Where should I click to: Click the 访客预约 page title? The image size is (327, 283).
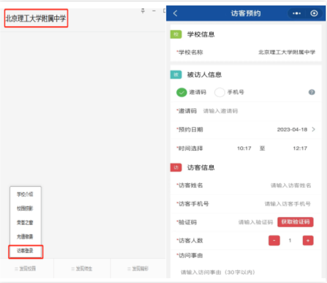point(245,13)
